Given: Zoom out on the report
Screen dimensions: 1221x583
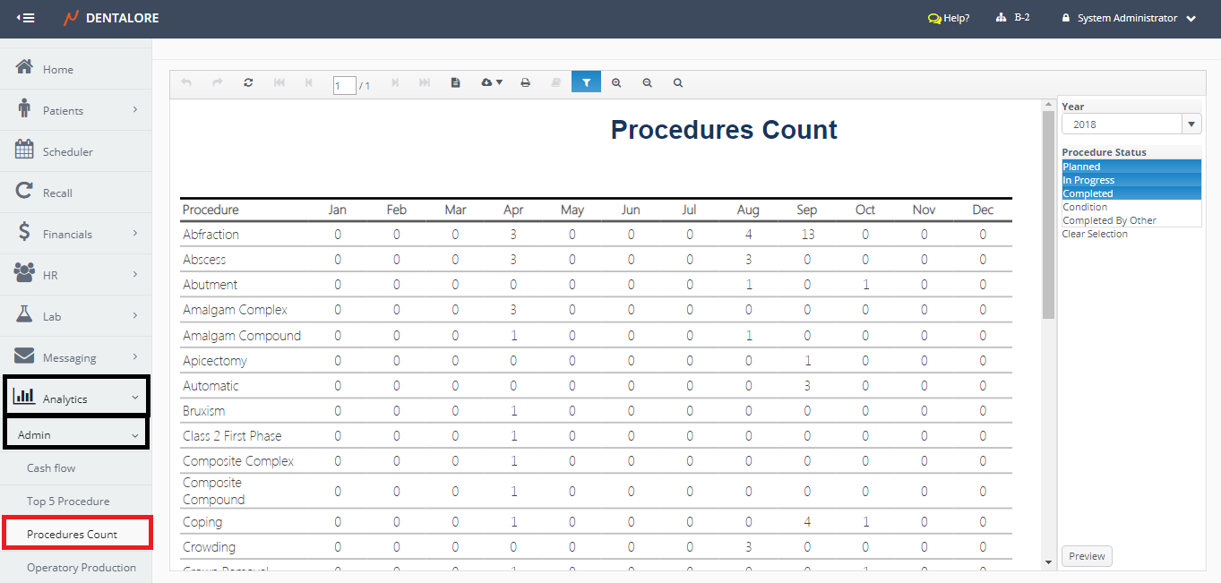Looking at the screenshot, I should click(x=647, y=82).
